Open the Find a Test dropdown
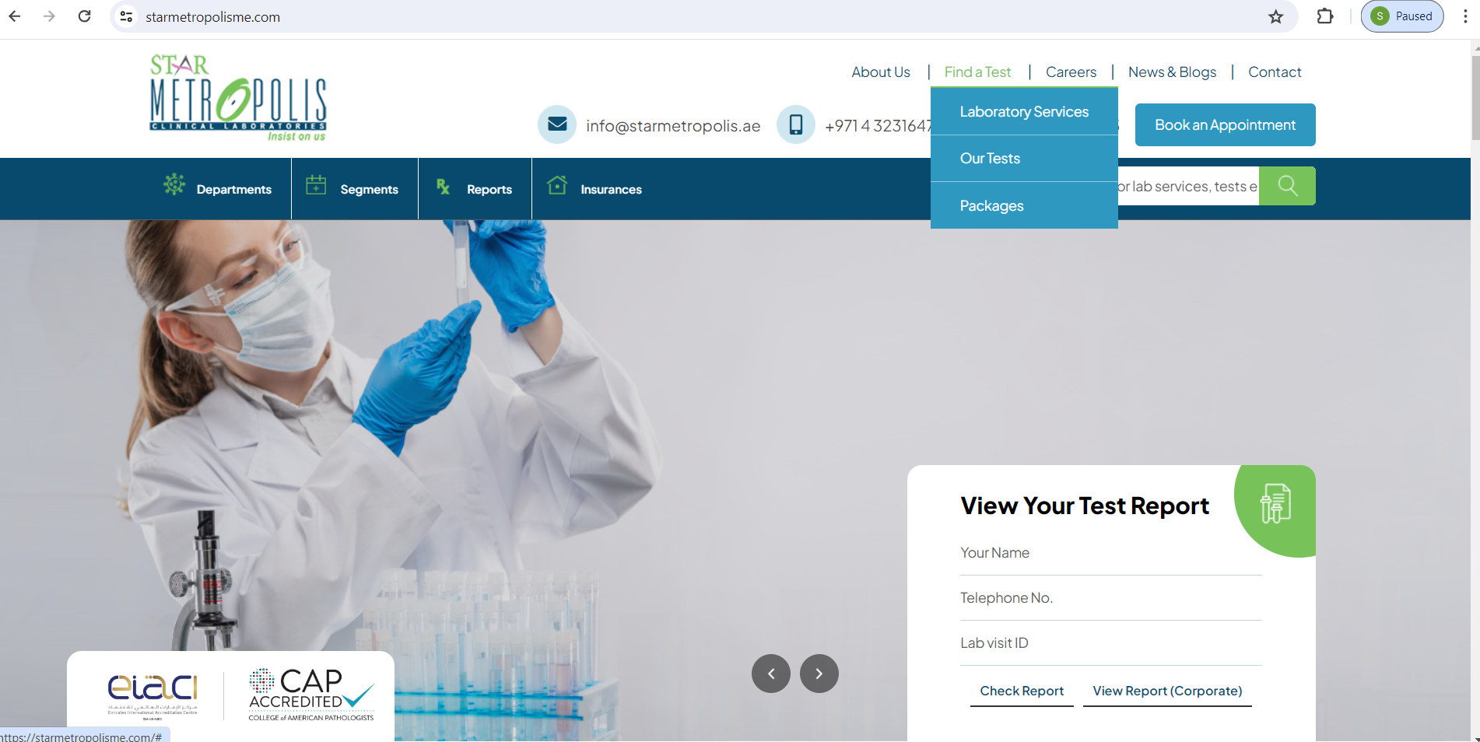 [977, 72]
